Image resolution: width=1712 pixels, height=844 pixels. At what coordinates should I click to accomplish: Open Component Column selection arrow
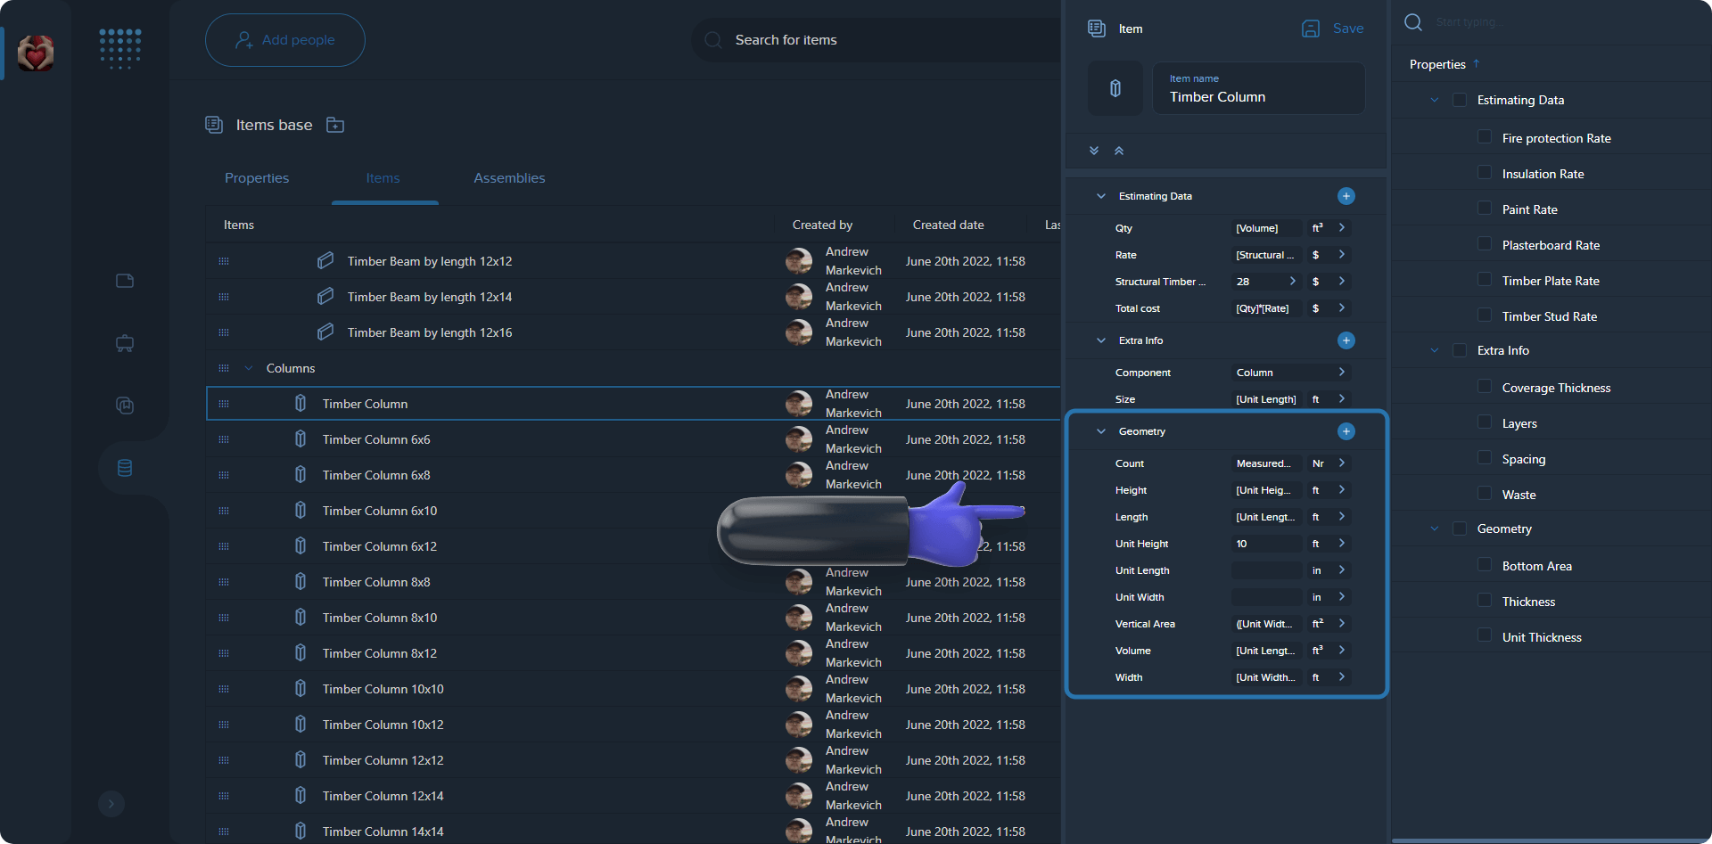click(1342, 373)
